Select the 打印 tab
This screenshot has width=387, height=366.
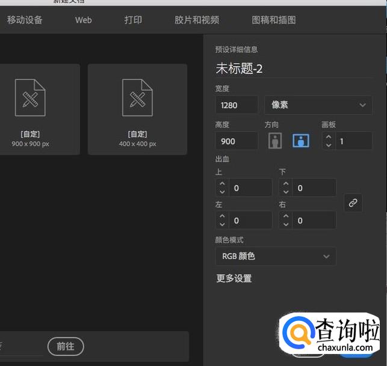pos(133,20)
